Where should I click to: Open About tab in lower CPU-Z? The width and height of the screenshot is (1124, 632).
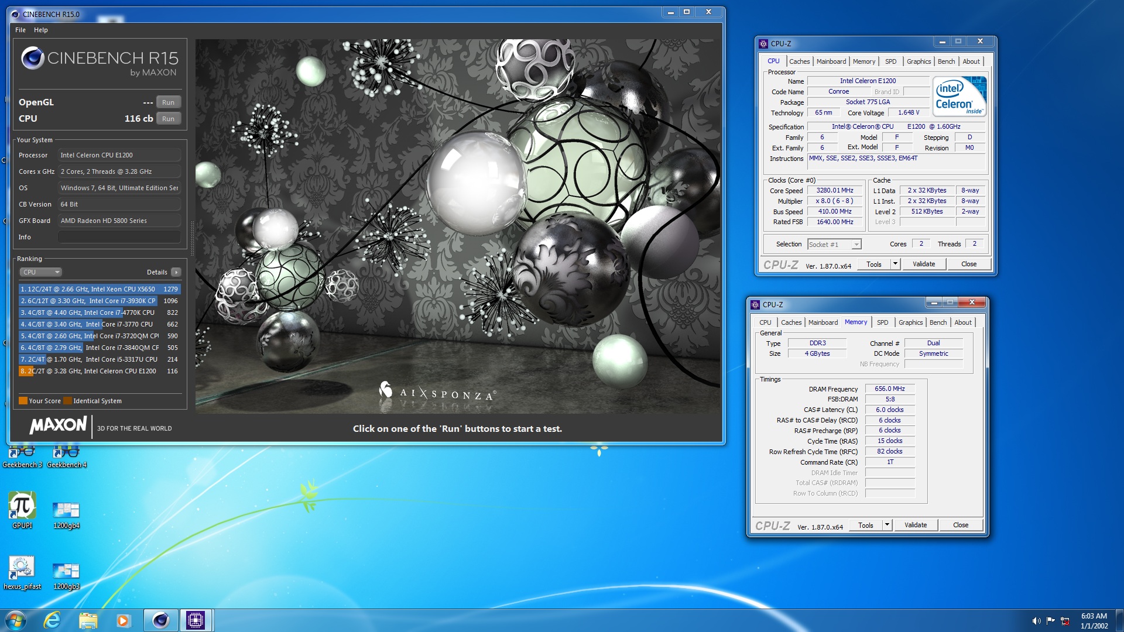963,322
